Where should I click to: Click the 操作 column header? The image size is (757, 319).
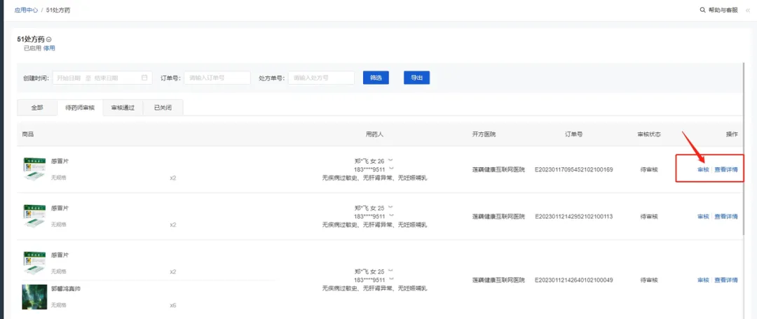(x=732, y=134)
